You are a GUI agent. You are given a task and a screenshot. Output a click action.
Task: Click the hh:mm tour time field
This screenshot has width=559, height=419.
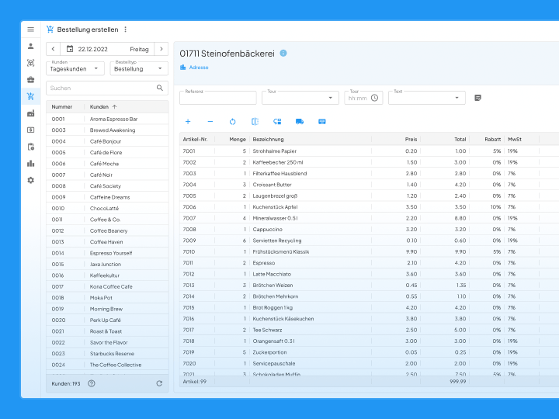point(363,98)
